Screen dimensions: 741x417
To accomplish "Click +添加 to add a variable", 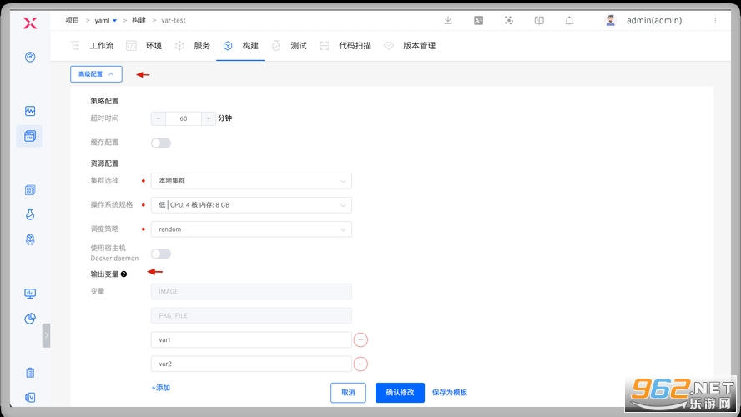I will point(161,388).
